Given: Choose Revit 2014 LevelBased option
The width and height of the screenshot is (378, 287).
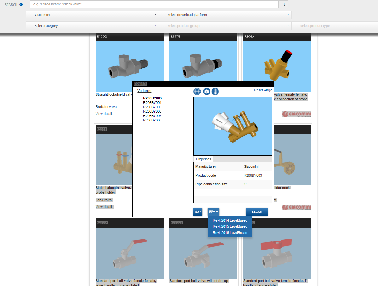Looking at the screenshot, I should pos(230,220).
